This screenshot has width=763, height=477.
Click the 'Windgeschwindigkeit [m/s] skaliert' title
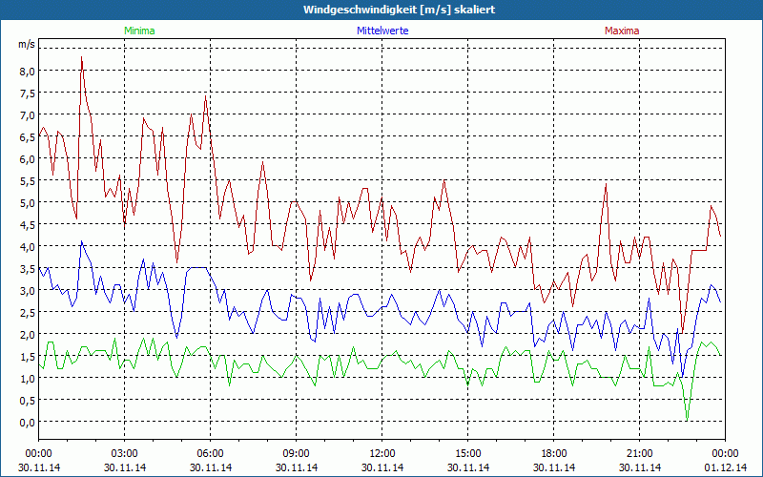(x=399, y=10)
